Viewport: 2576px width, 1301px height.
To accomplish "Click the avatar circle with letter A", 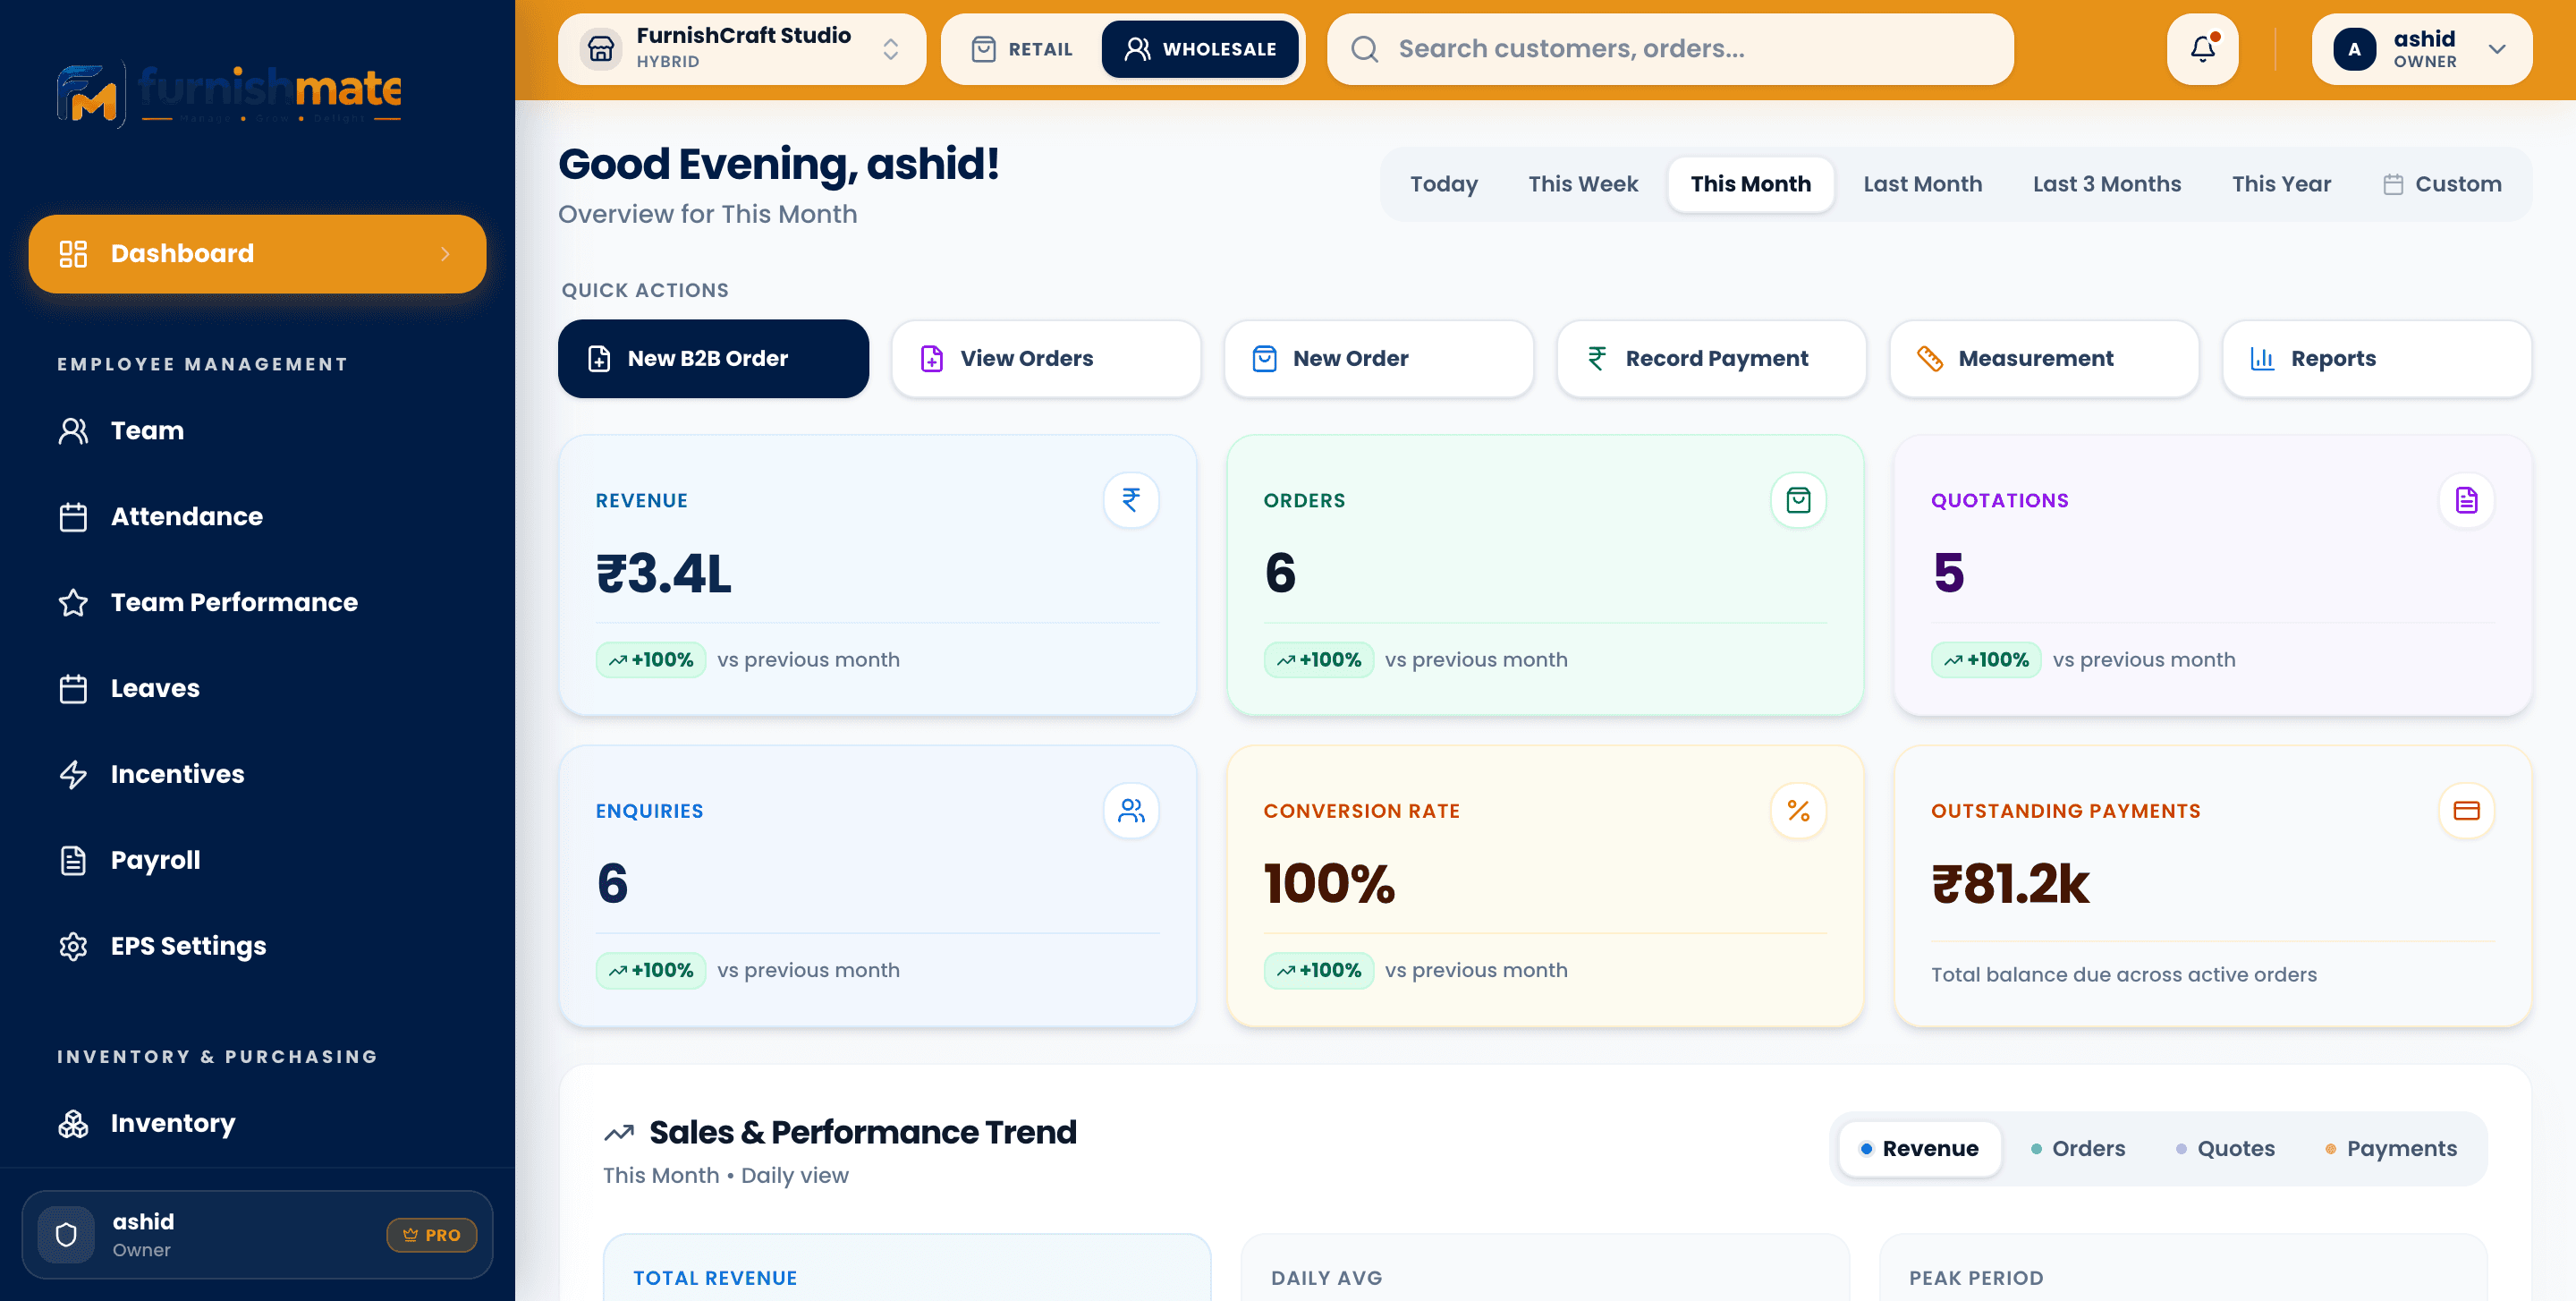I will [x=2354, y=48].
